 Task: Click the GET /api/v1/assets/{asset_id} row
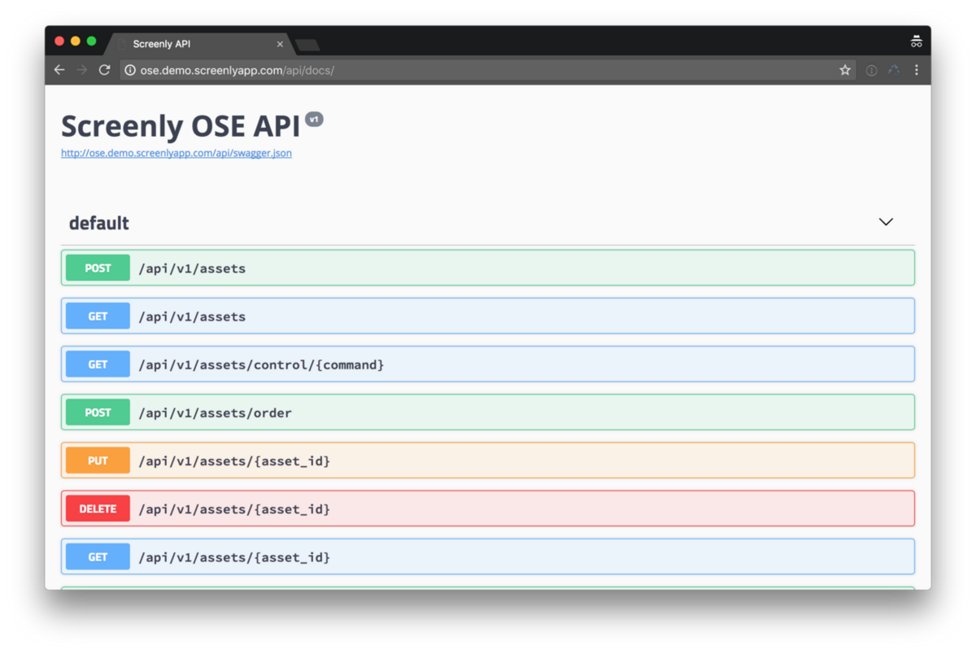pos(488,556)
